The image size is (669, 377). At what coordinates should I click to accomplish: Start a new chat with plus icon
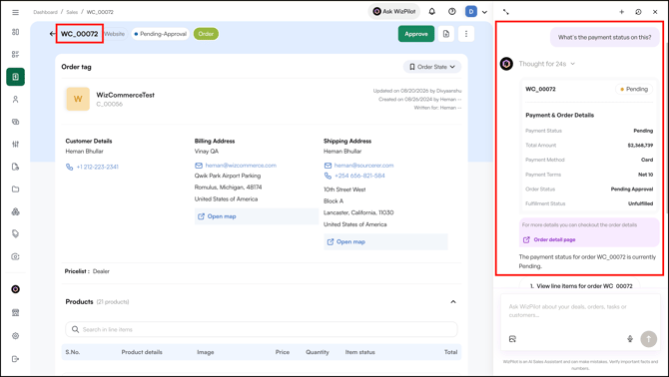(622, 12)
